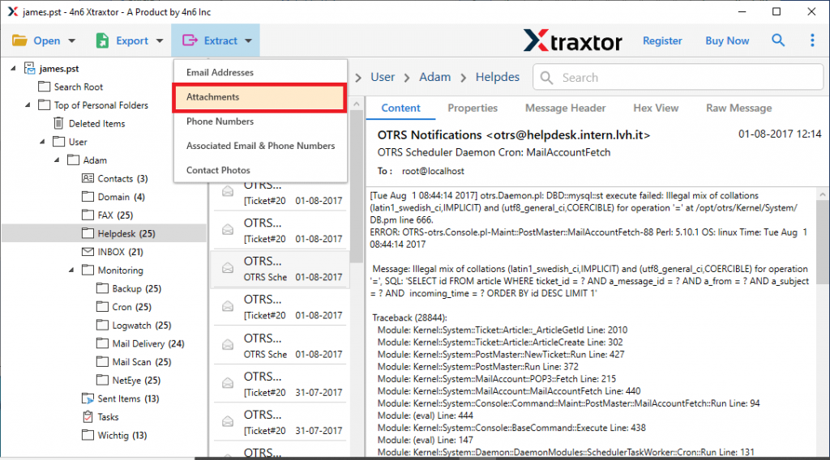Click the Tasks checklist icon
This screenshot has width=830, height=460.
click(x=88, y=417)
